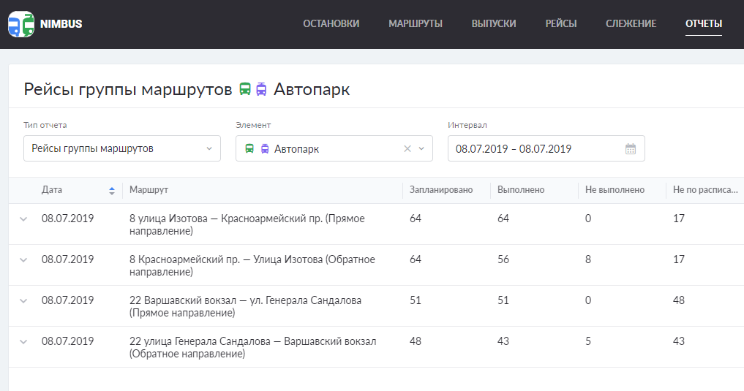Click the purple trolleybus icon in the Элемент field
Screen dimensions: 744x391
click(265, 149)
